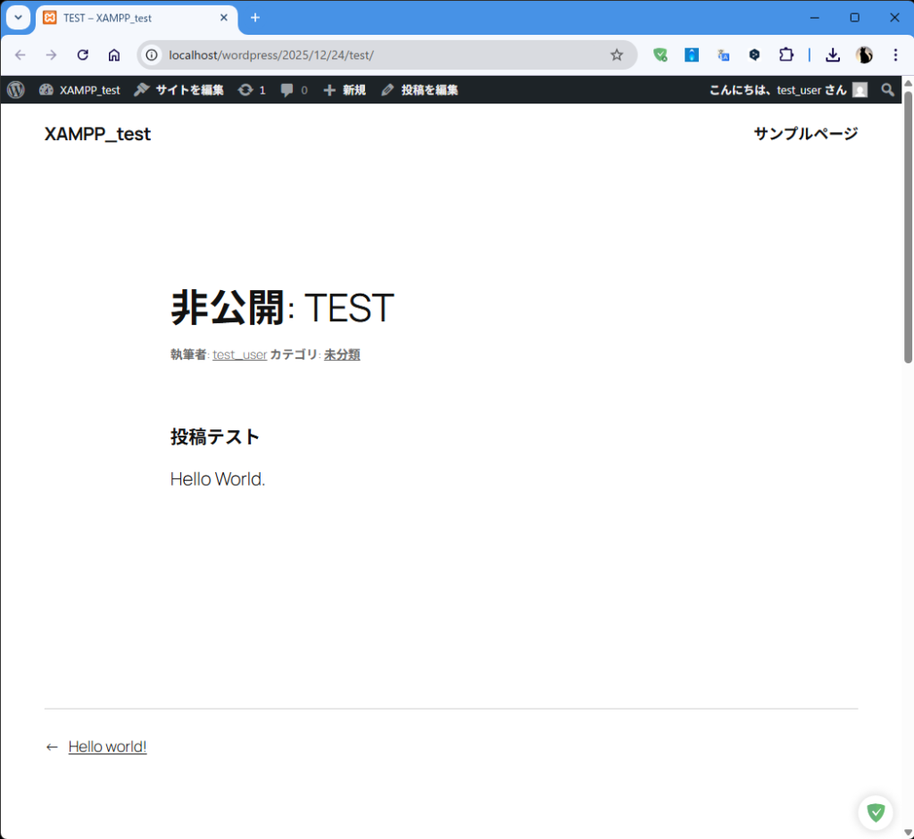The height and width of the screenshot is (839, 914).
Task: Open the test_user account menu
Action: click(787, 90)
